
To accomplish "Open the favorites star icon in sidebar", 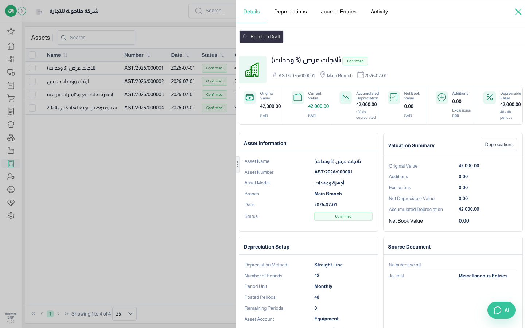I will click(11, 31).
